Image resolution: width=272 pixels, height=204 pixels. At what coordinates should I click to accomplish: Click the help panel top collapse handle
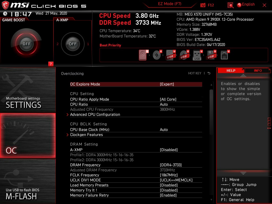click(243, 75)
